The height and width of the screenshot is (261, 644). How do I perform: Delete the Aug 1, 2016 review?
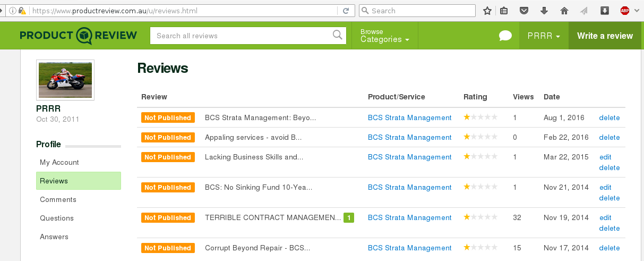tap(609, 117)
